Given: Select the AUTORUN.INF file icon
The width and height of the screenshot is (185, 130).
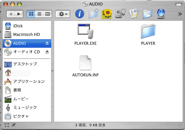Looking at the screenshot, I should (x=85, y=63).
